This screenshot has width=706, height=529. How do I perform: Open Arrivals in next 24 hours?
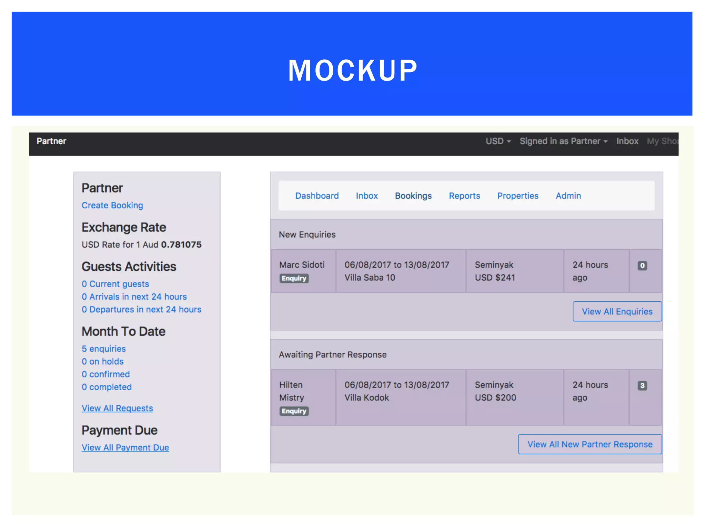click(134, 297)
